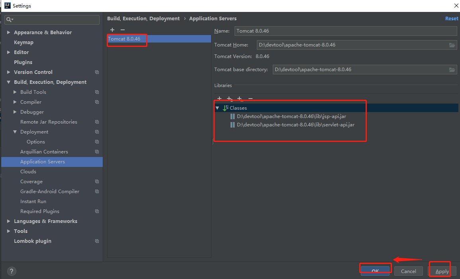
Task: Click the Classes green arrow icon
Action: 225,108
